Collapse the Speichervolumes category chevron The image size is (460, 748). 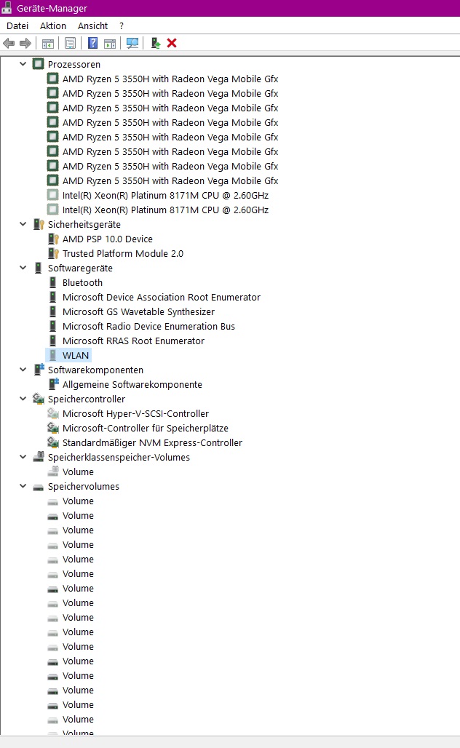click(x=23, y=486)
